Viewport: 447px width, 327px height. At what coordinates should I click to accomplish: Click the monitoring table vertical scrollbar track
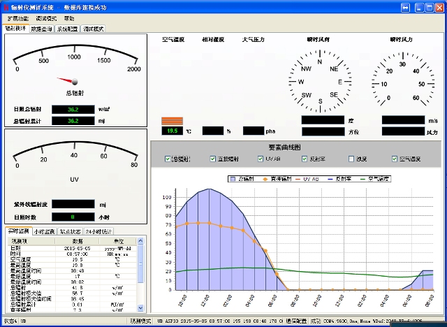coord(142,279)
